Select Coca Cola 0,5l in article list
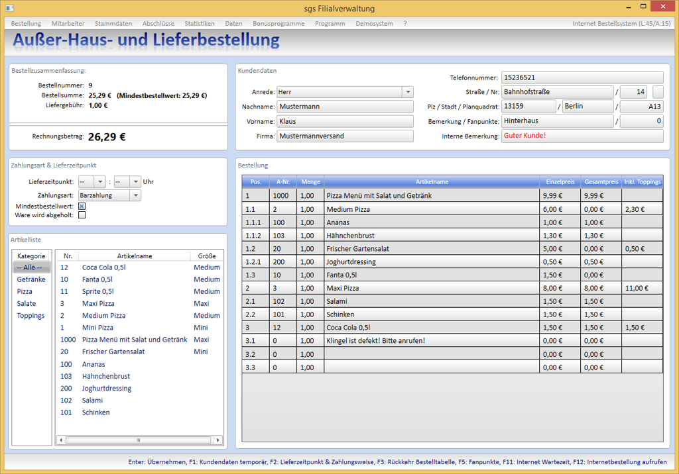The height and width of the screenshot is (474, 679). point(139,267)
